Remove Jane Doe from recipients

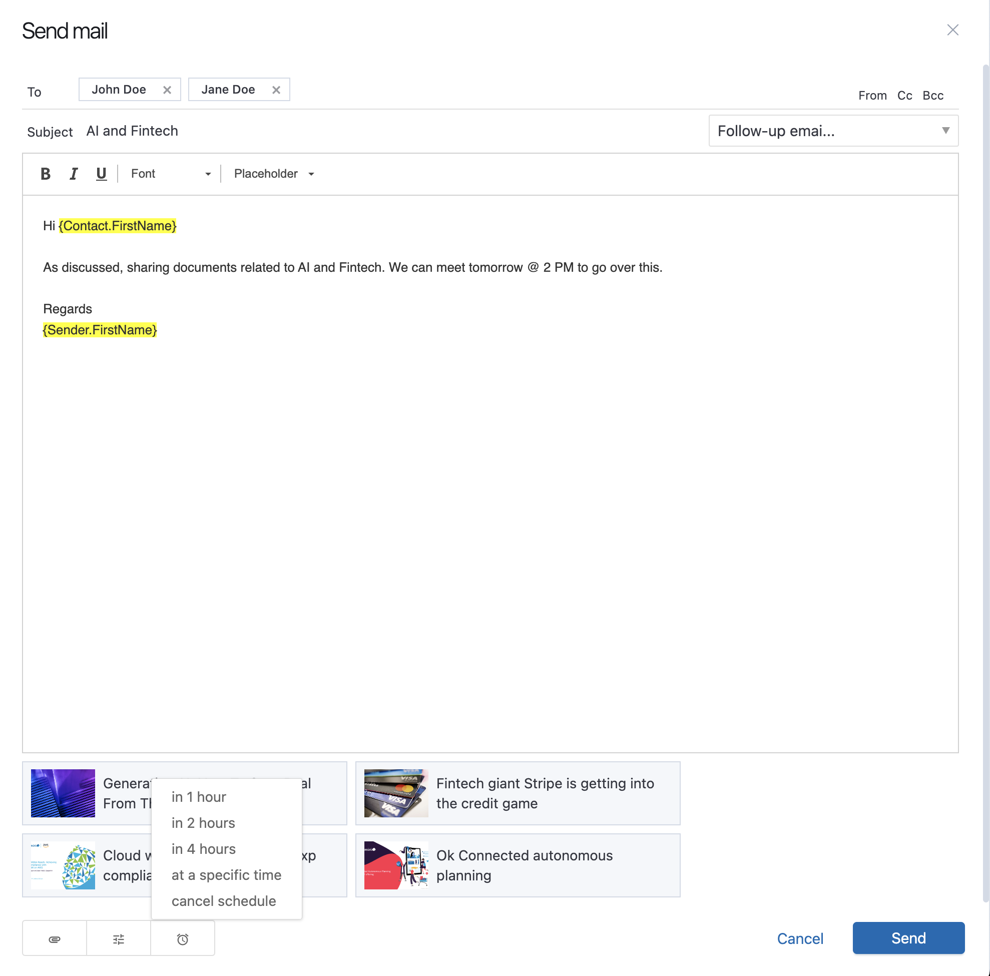click(x=276, y=90)
